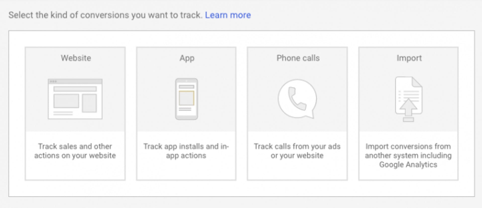The width and height of the screenshot is (482, 208).
Task: Click the 'Select the kind of conversions' heading
Action: (x=105, y=15)
